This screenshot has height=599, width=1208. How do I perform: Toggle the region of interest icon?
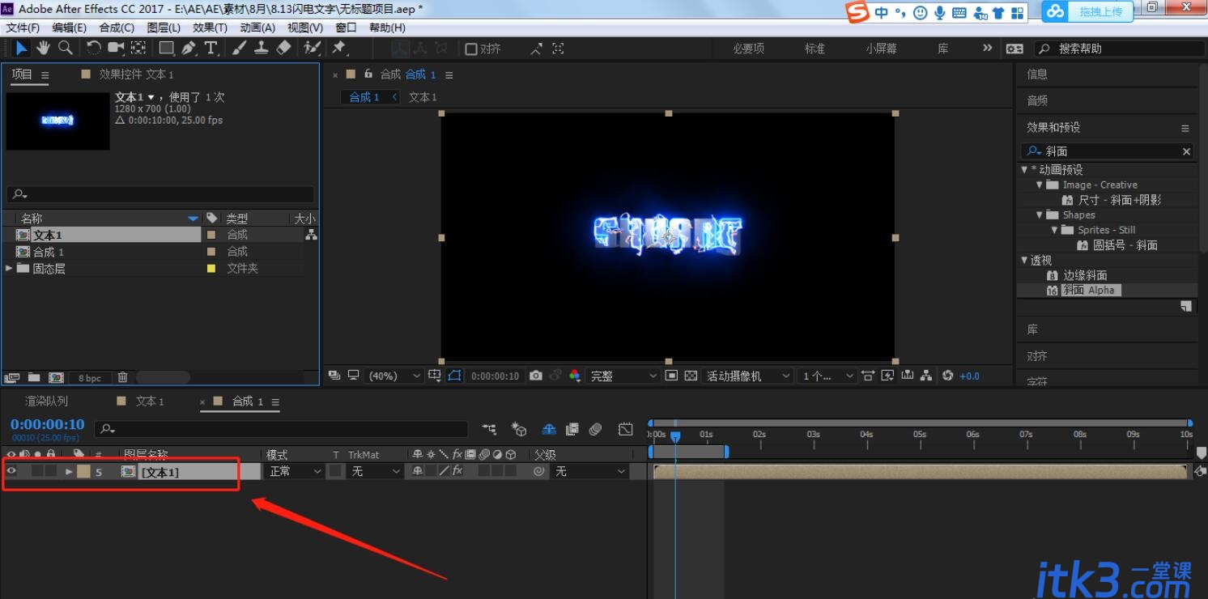tap(671, 376)
